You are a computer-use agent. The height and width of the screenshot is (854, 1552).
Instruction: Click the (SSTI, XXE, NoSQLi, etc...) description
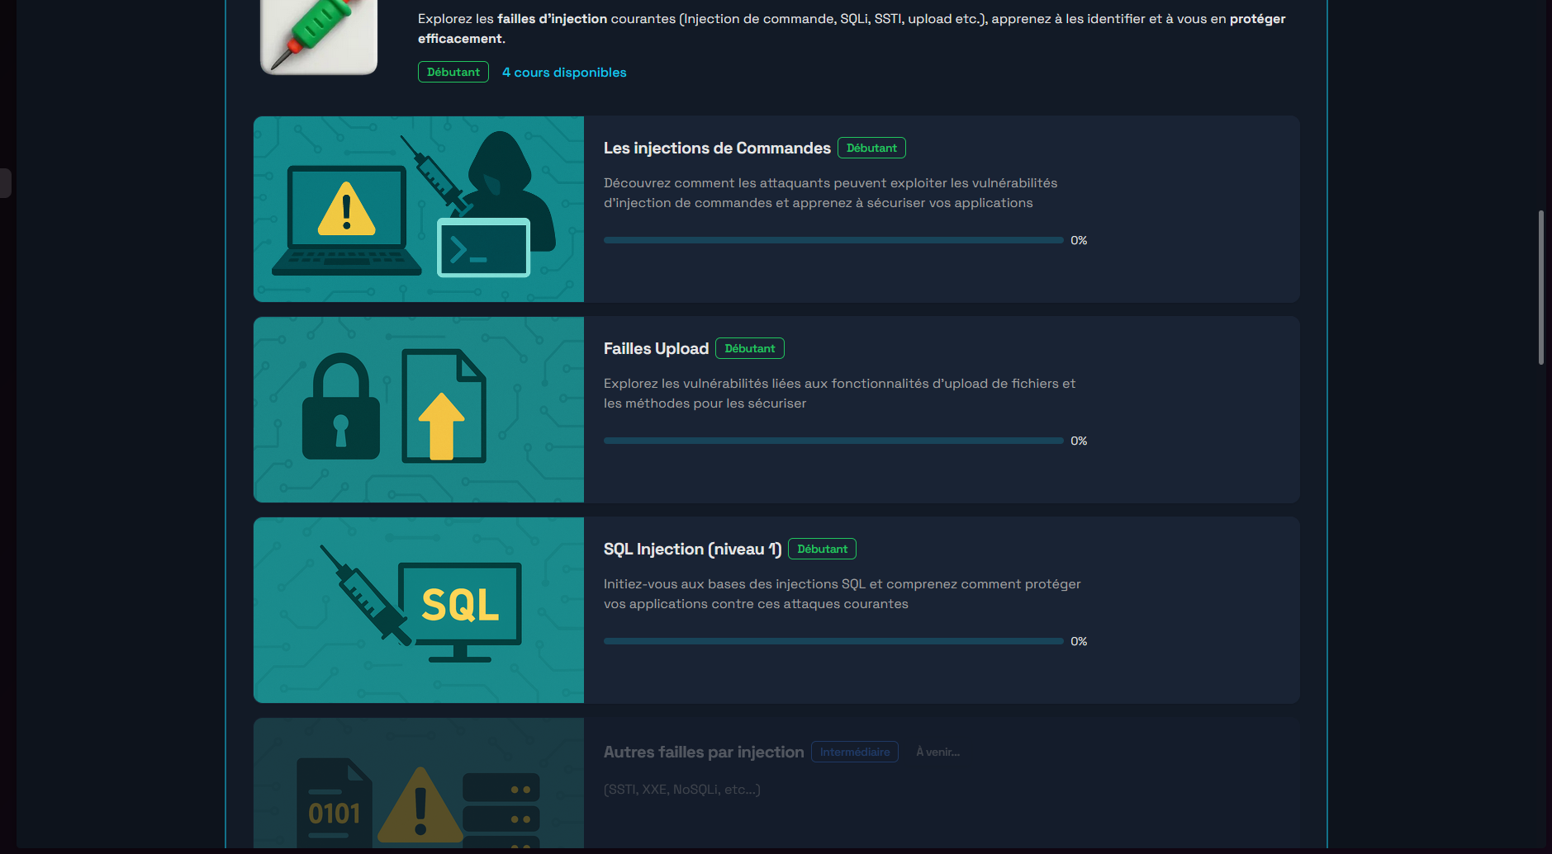(x=682, y=789)
